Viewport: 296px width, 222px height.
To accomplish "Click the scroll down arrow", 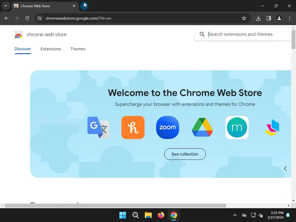I will (x=293, y=201).
